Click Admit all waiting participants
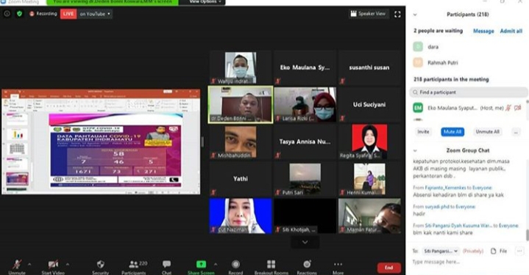The height and width of the screenshot is (275, 529). 511,31
